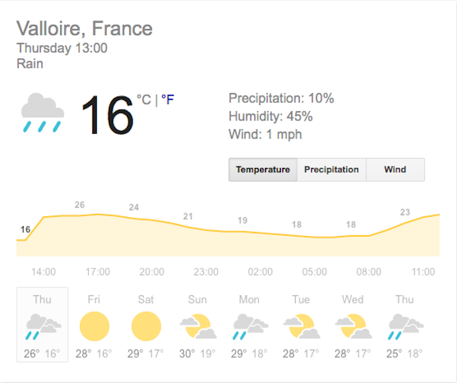Click the last Thu forecast day label
The width and height of the screenshot is (457, 383).
pos(405,300)
